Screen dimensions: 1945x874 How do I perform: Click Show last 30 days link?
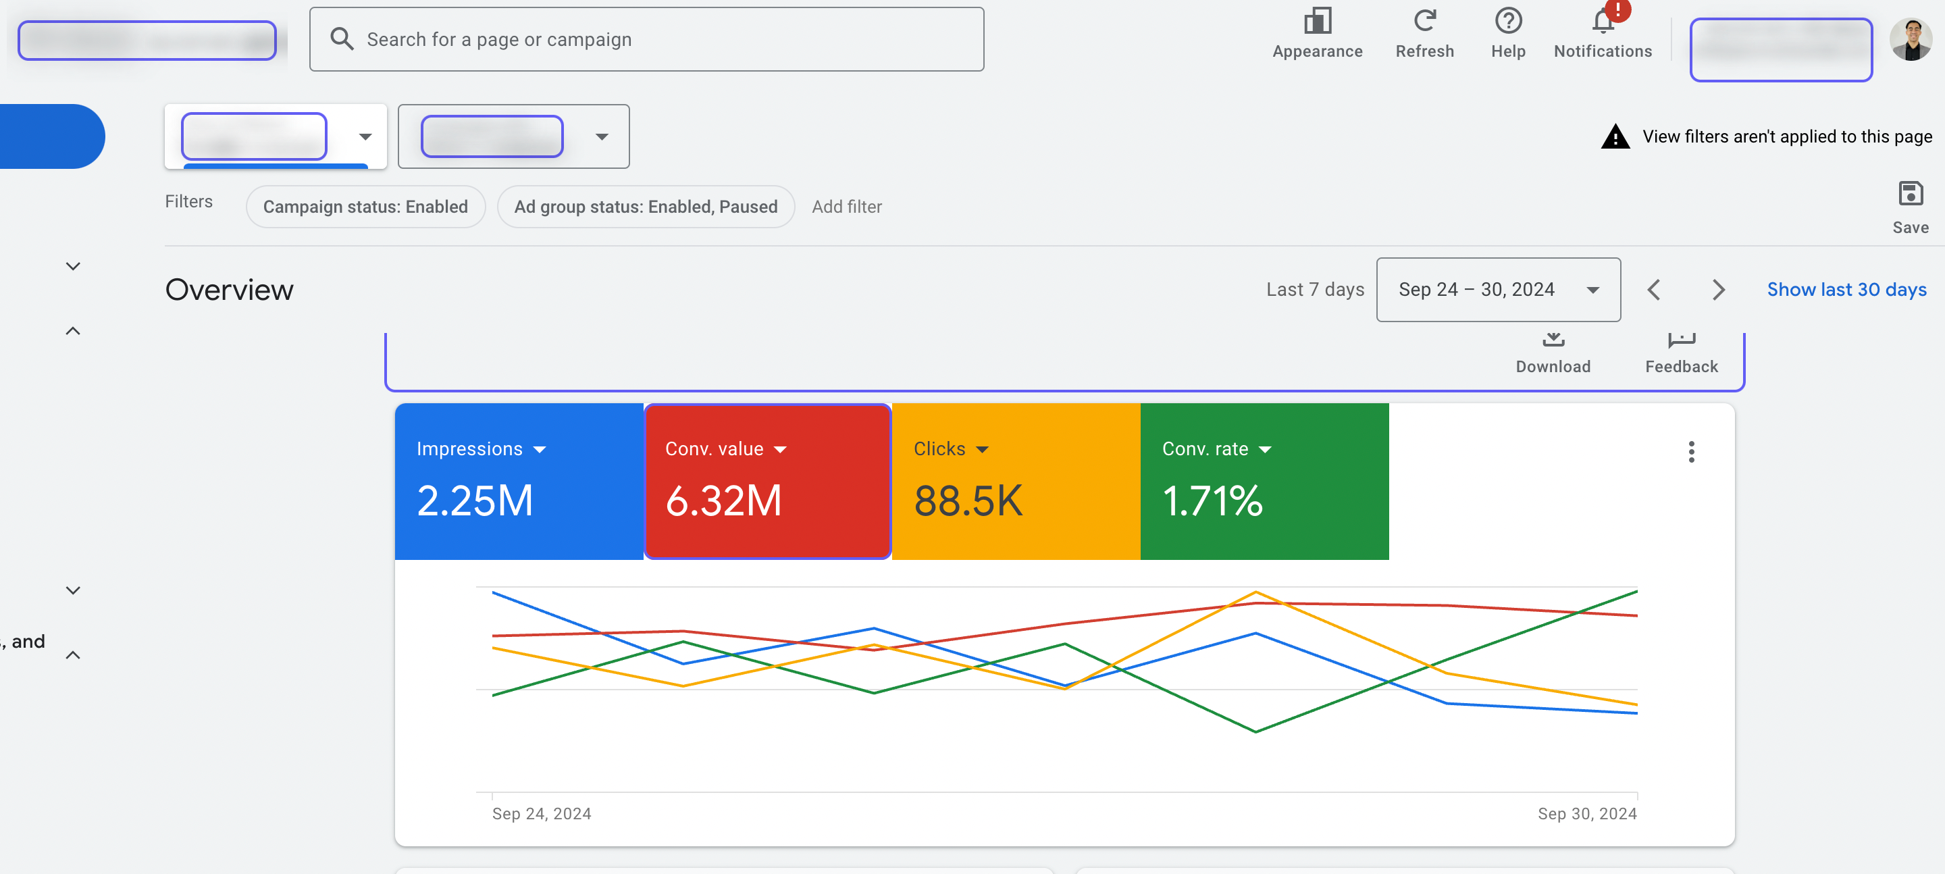pos(1846,290)
